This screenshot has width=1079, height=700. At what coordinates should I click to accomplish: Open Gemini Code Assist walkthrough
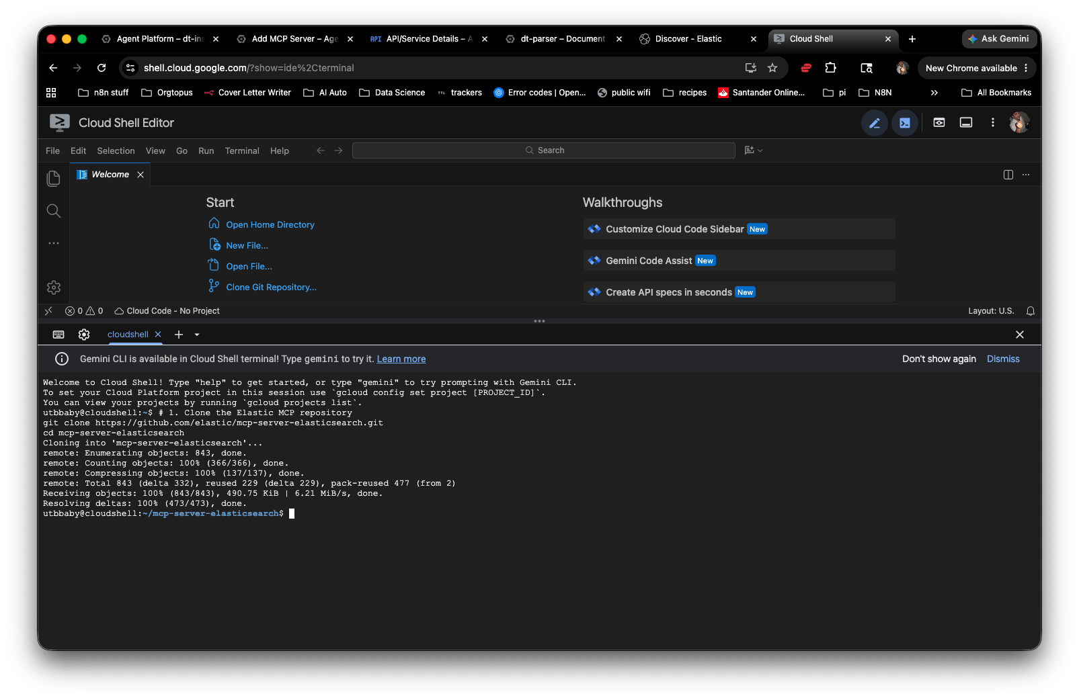[740, 261]
